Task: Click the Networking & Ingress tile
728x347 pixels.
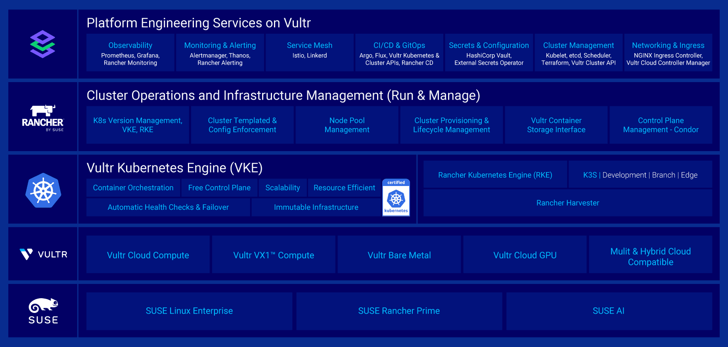Action: coord(668,53)
